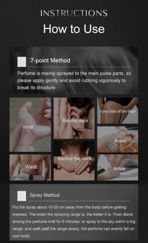Open the Inner side of the thigh image
Screen dimensions: 148x243
coord(118,110)
